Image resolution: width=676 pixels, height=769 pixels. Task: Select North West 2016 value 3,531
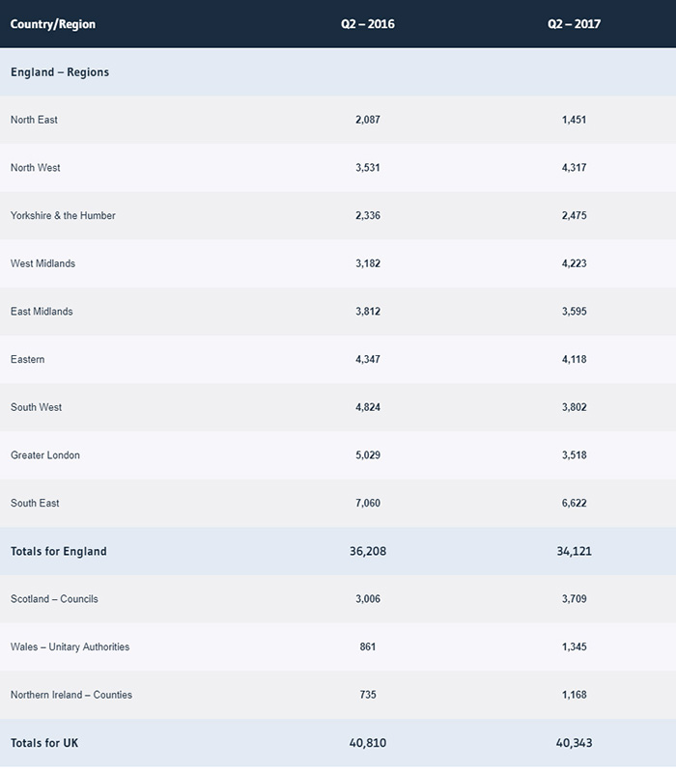point(368,168)
